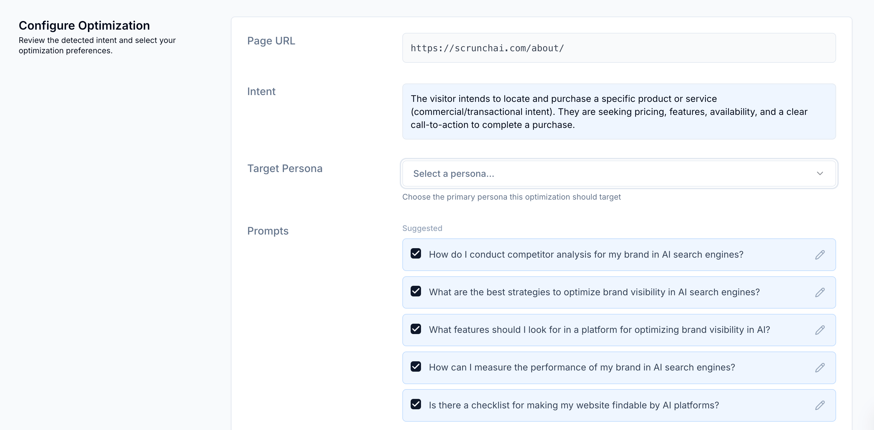Screen dimensions: 874x430
Task: Edit the competitor analysis prompt with pencil icon
Action: click(820, 255)
